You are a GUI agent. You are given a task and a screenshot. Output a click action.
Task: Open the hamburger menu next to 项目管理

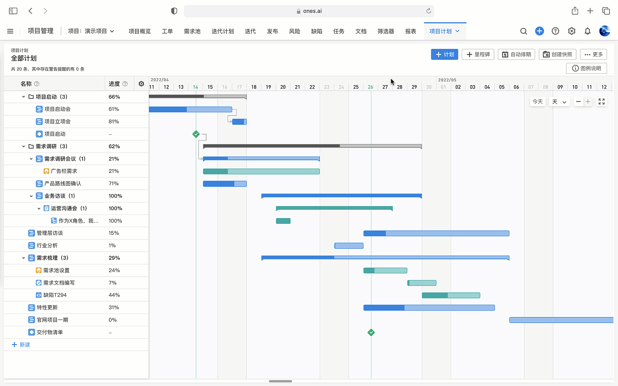(x=10, y=31)
